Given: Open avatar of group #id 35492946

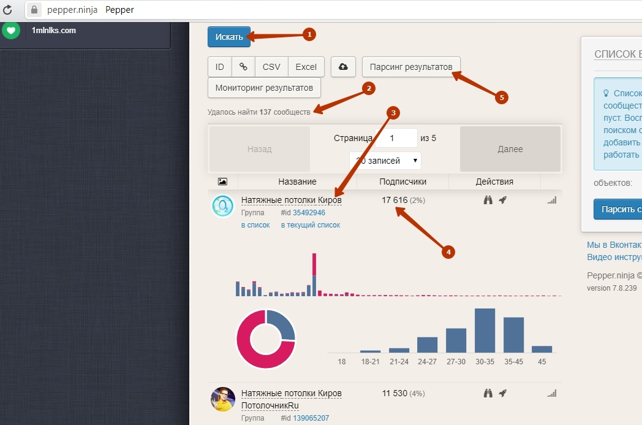Looking at the screenshot, I should 223,205.
